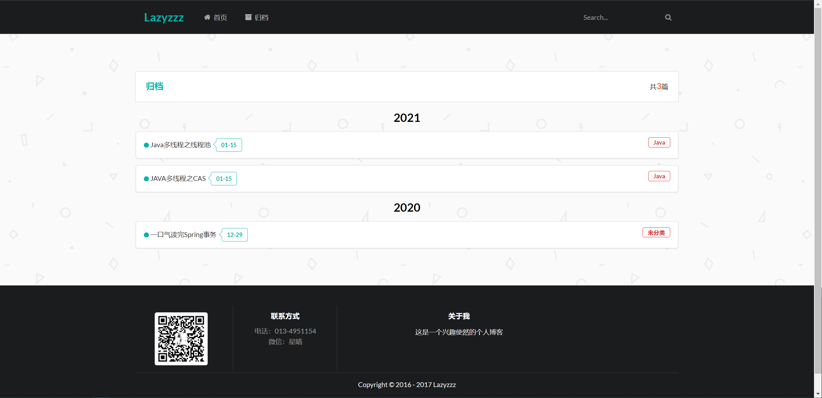Open the 归档 menu item
This screenshot has height=398, width=822.
261,17
